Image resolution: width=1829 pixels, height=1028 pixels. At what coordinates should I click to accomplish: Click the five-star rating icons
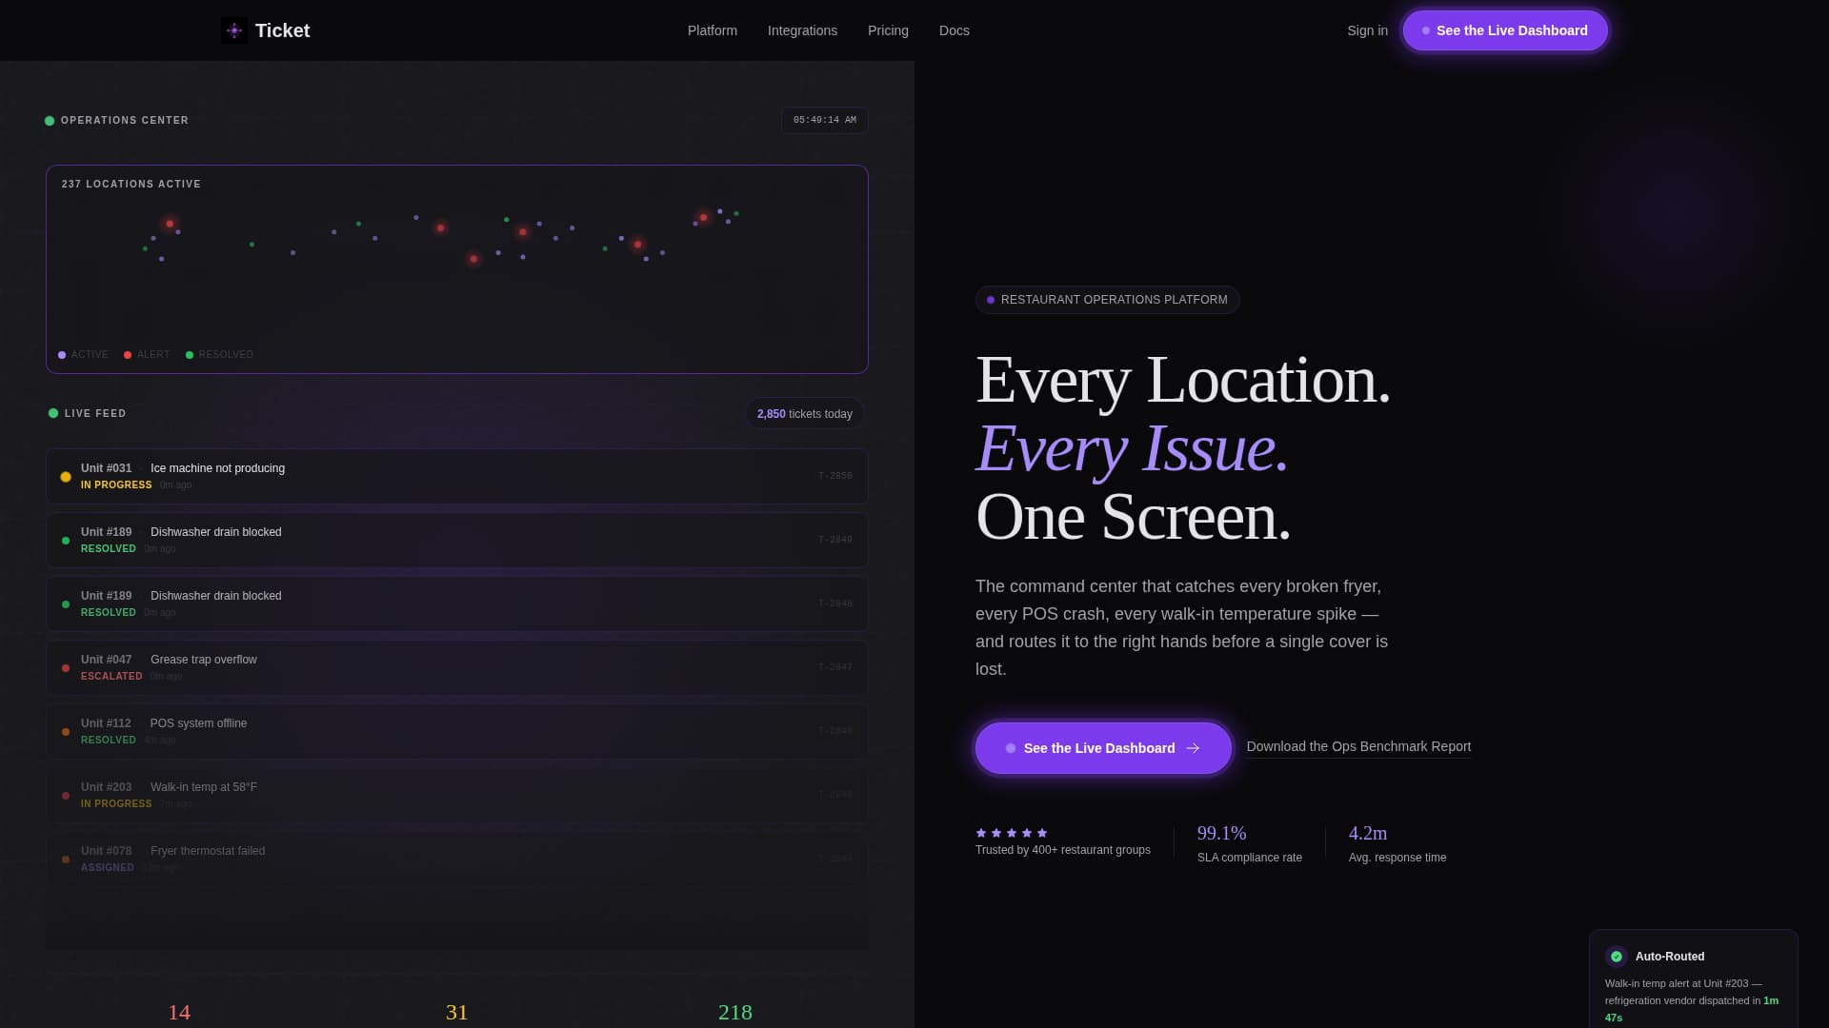1012,833
